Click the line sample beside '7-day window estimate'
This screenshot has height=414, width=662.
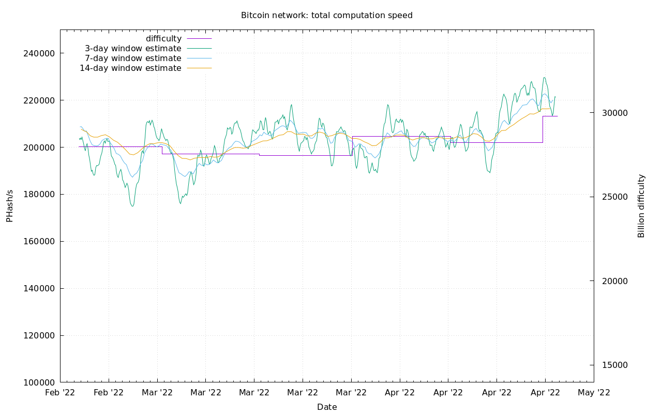199,58
